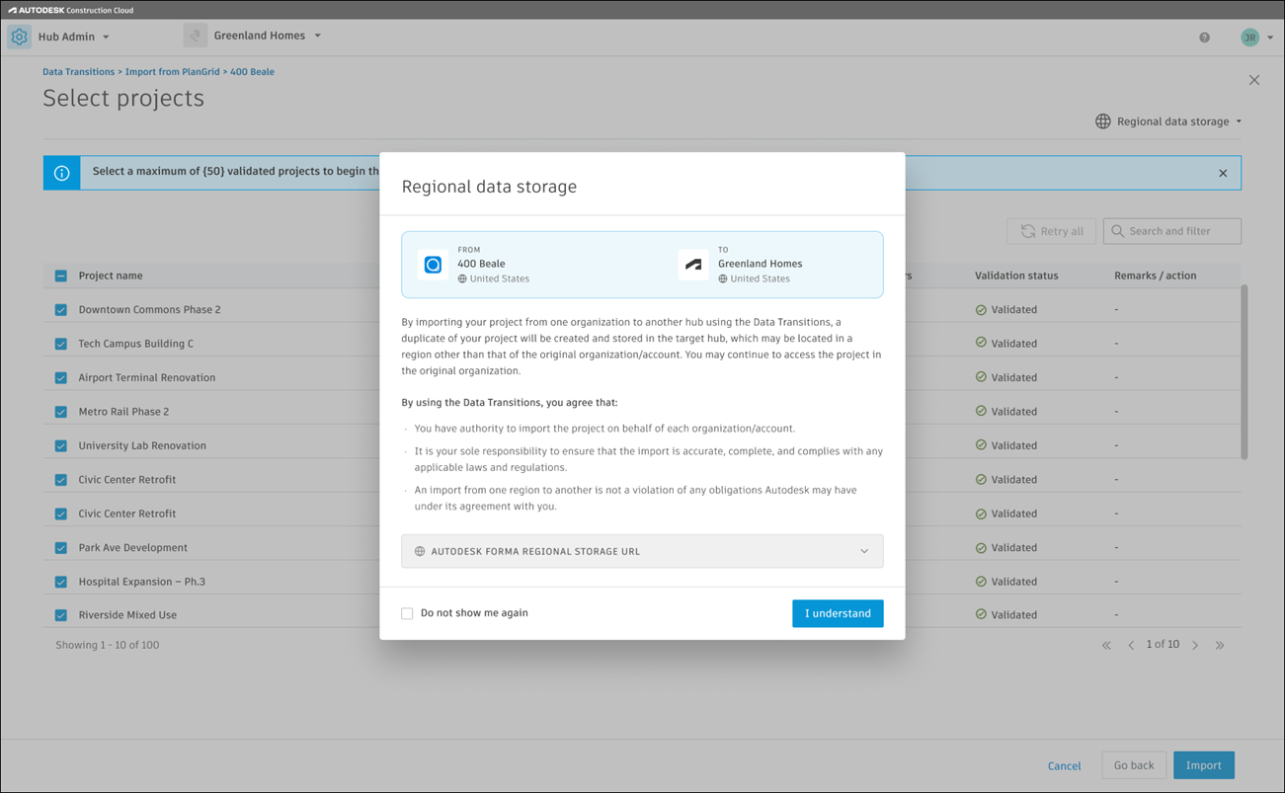Click the Hub Admin gear icon
This screenshot has height=793, width=1285.
coord(19,38)
